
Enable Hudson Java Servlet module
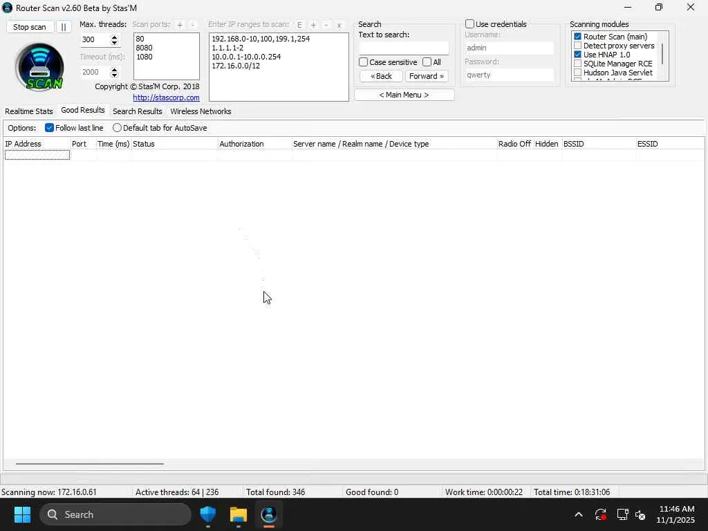tap(577, 72)
